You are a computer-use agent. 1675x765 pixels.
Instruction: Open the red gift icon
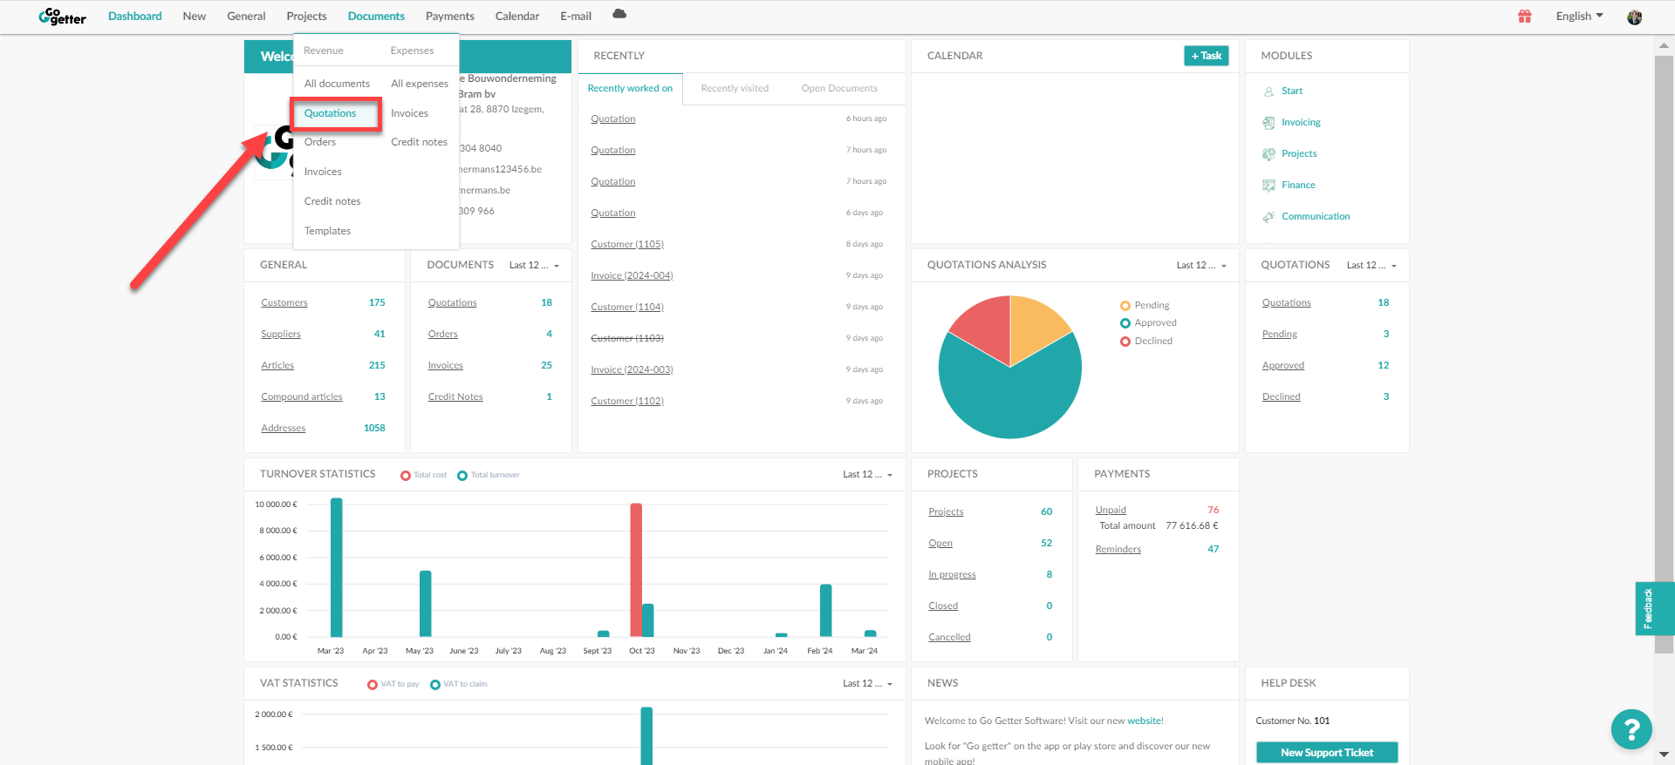point(1525,16)
